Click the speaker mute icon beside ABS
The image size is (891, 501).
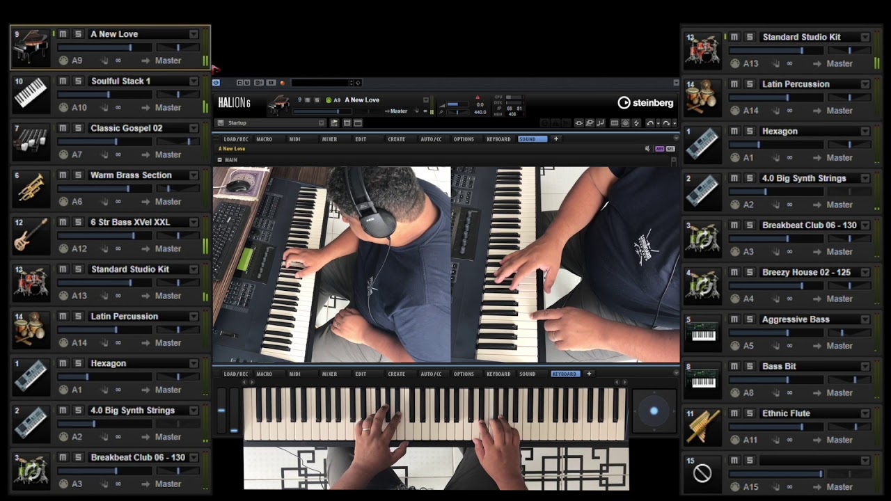click(647, 149)
